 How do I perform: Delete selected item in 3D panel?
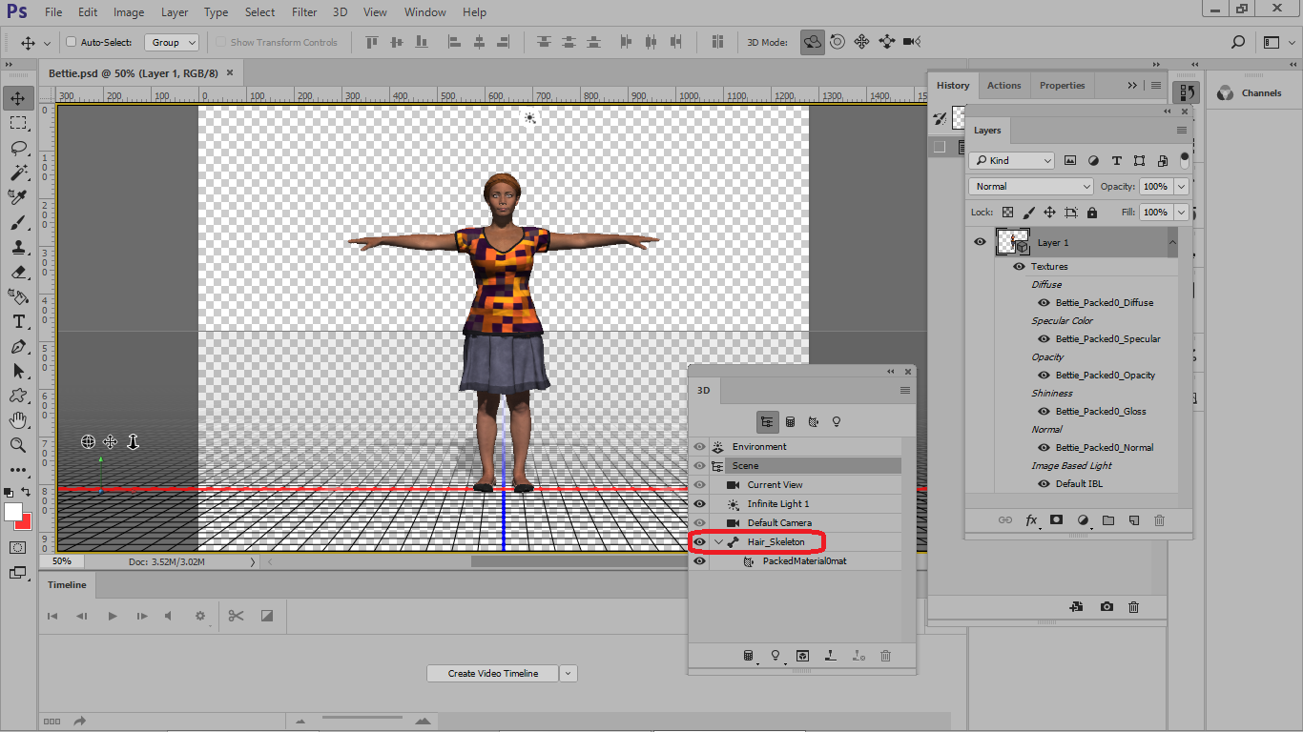[885, 656]
